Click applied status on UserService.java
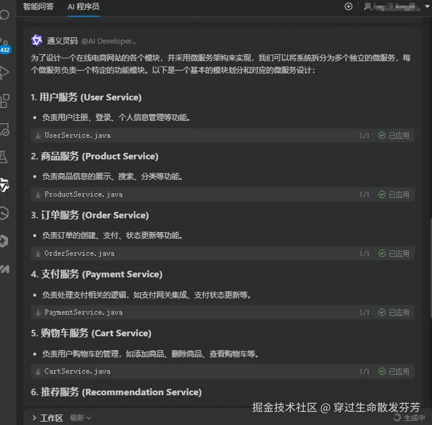432x425 pixels. [393, 136]
